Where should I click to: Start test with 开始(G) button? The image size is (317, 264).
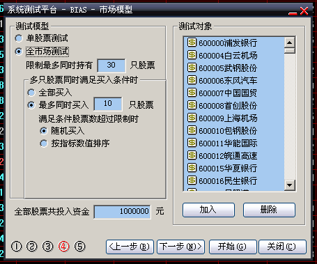233,247
